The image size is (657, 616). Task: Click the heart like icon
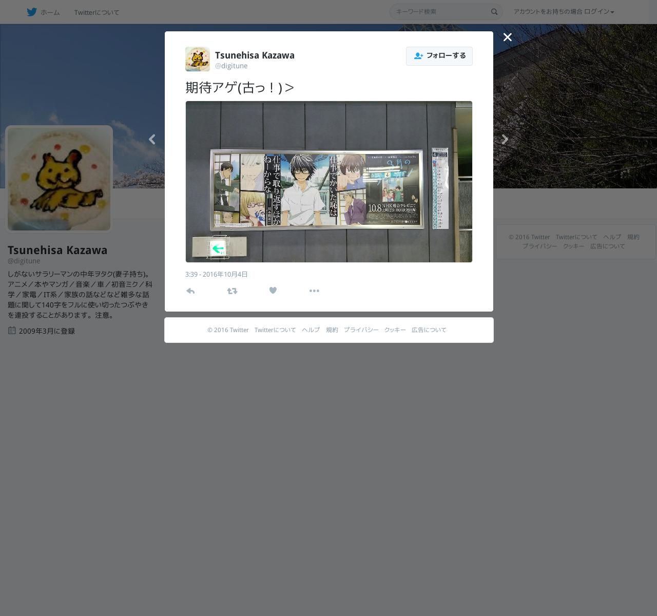273,291
